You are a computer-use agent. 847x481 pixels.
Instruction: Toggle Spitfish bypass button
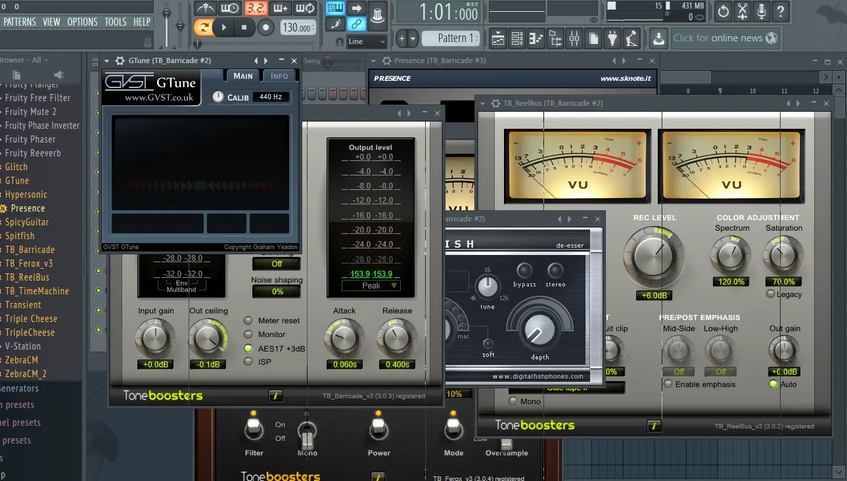coord(525,271)
